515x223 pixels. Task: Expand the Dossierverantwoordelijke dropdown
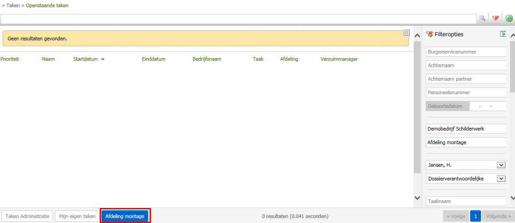tap(501, 179)
